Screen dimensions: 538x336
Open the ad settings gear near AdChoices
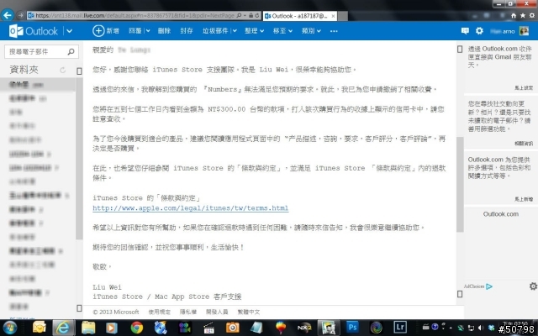(533, 286)
